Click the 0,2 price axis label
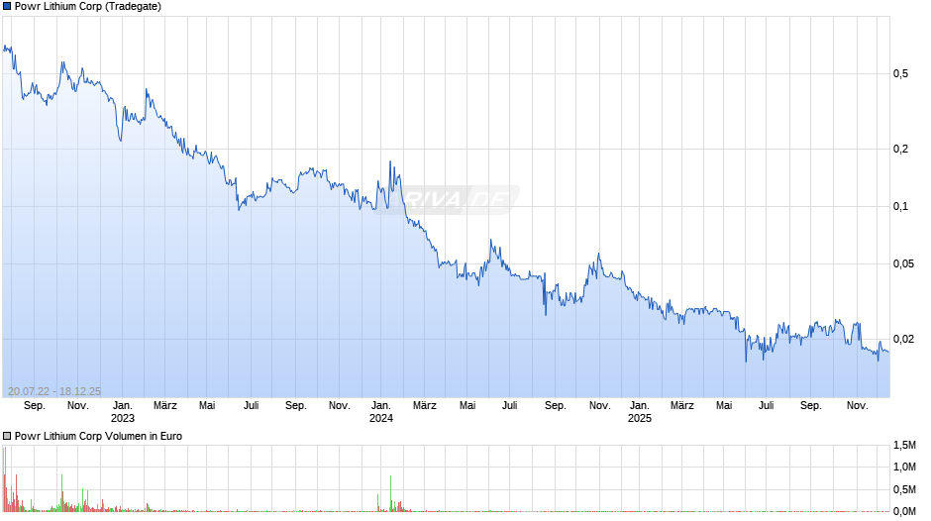931x521 pixels. [x=900, y=149]
